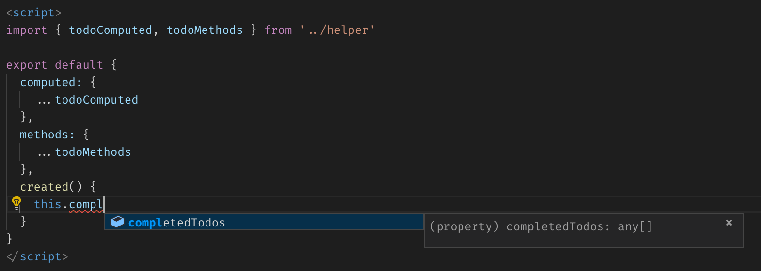The image size is (761, 271).
Task: Close the suggestion details panel
Action: click(729, 223)
